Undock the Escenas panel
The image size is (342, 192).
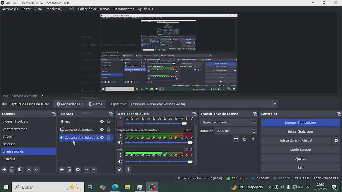pos(53,114)
